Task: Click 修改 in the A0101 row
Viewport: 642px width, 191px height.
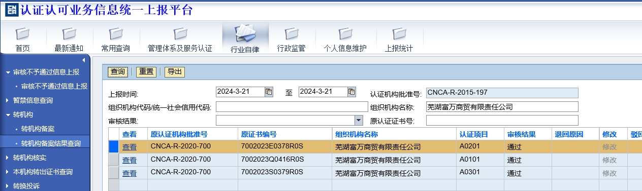Action: point(609,160)
